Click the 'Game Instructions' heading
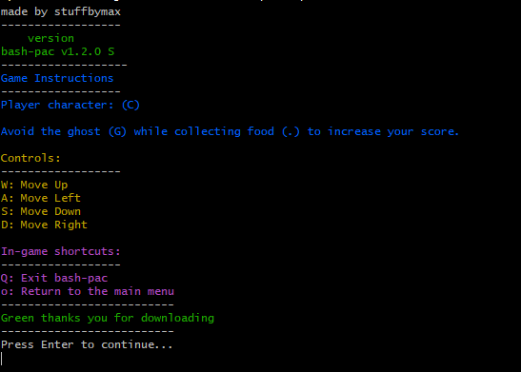The image size is (521, 372). tap(57, 78)
